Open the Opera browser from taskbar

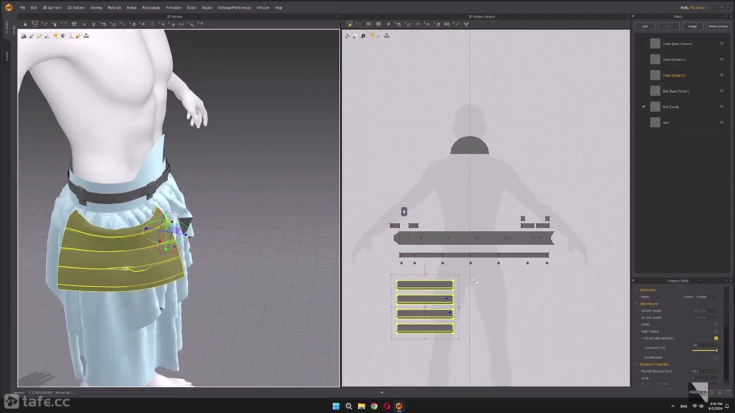coord(387,406)
